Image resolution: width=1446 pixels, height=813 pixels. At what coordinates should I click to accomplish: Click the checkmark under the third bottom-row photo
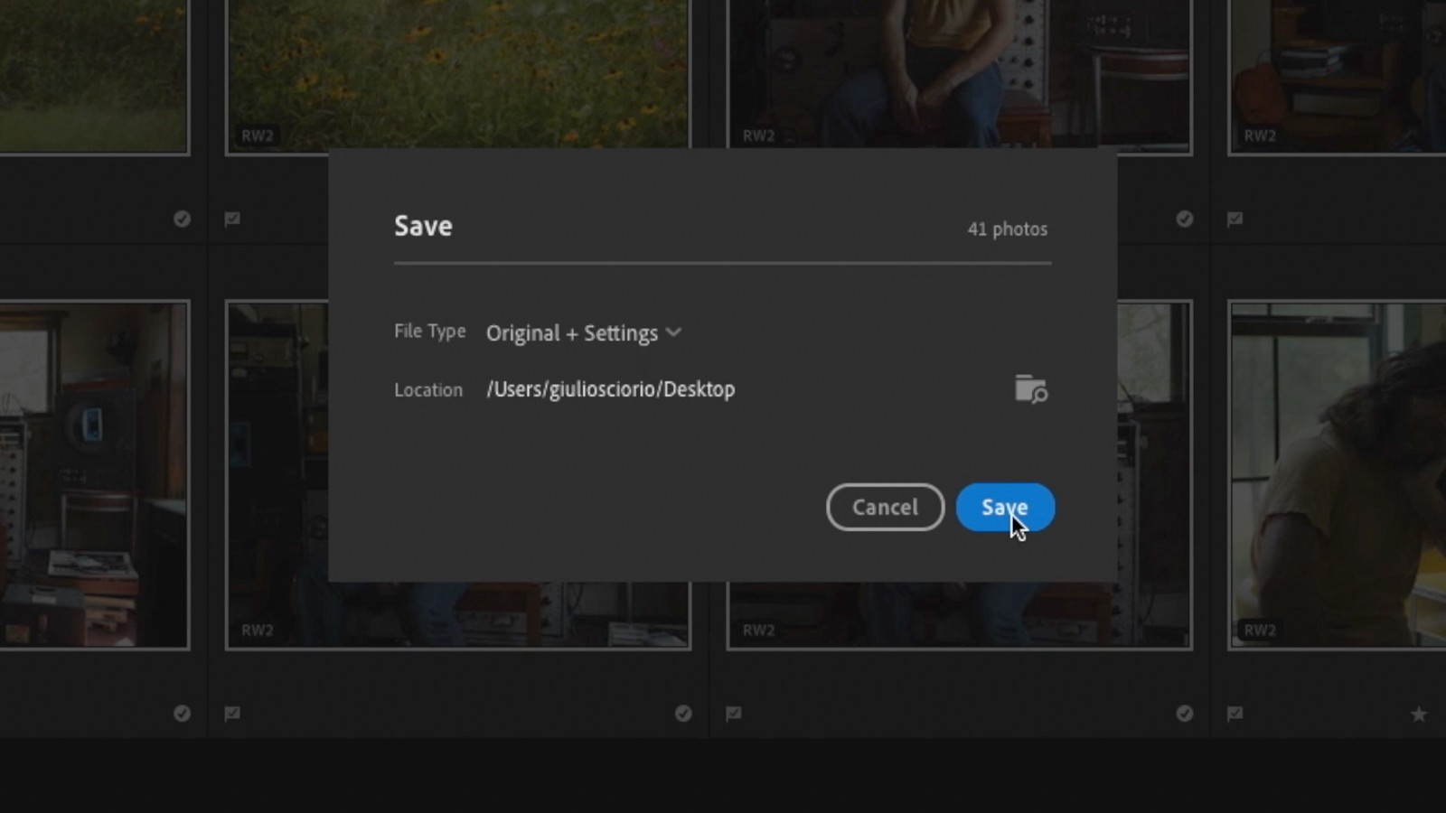point(1184,714)
